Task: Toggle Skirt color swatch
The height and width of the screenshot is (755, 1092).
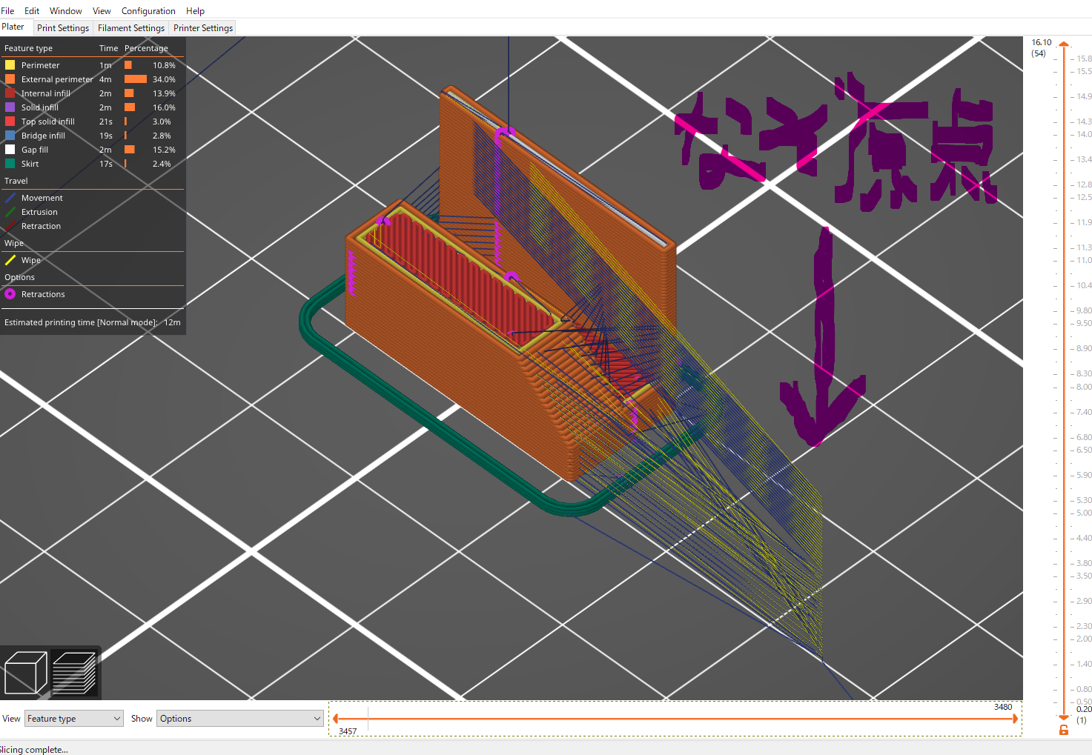Action: tap(10, 164)
